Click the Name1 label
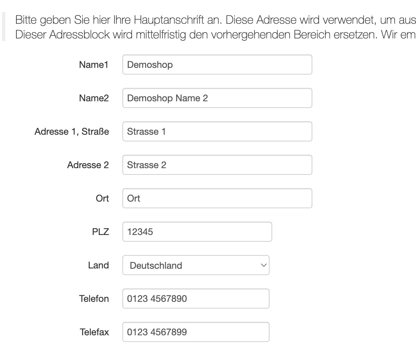Screen dimensions: 416x357 tap(94, 65)
